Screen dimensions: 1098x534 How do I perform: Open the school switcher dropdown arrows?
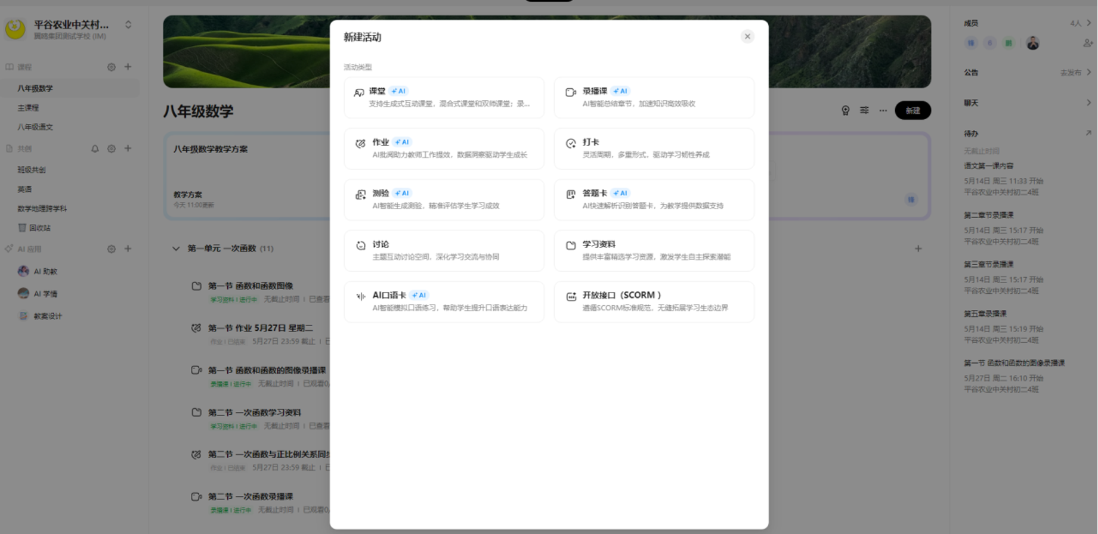[x=128, y=25]
